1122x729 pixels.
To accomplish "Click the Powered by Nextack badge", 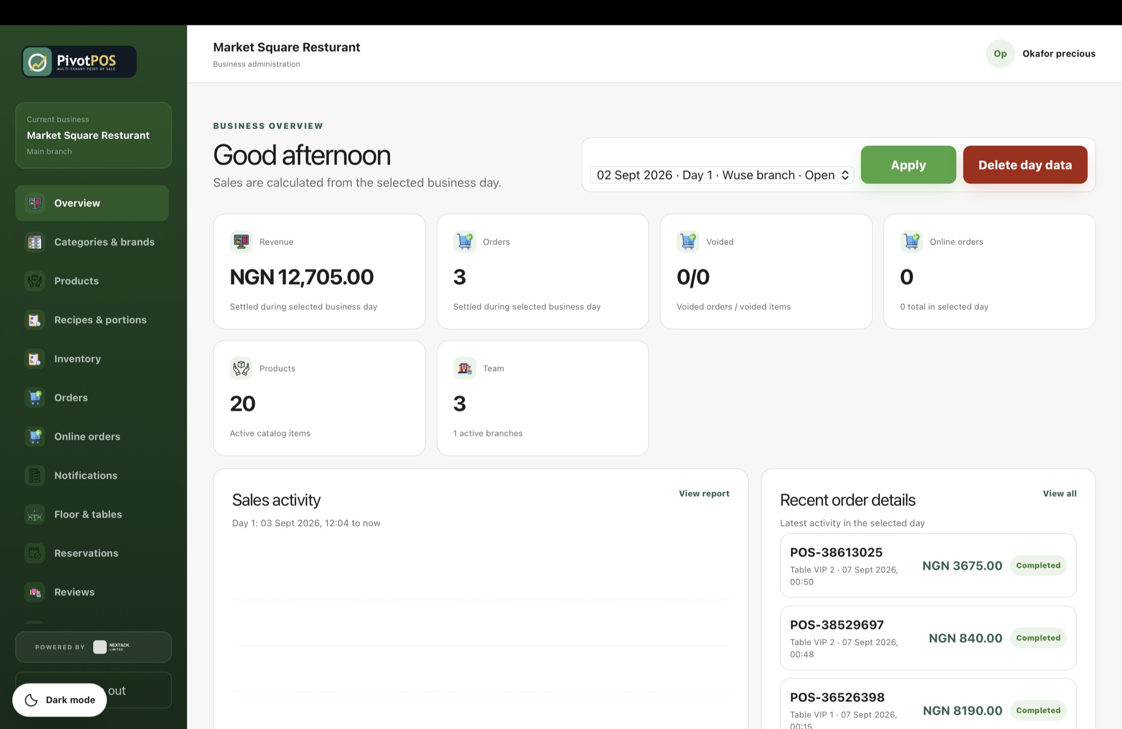I will pyautogui.click(x=93, y=647).
